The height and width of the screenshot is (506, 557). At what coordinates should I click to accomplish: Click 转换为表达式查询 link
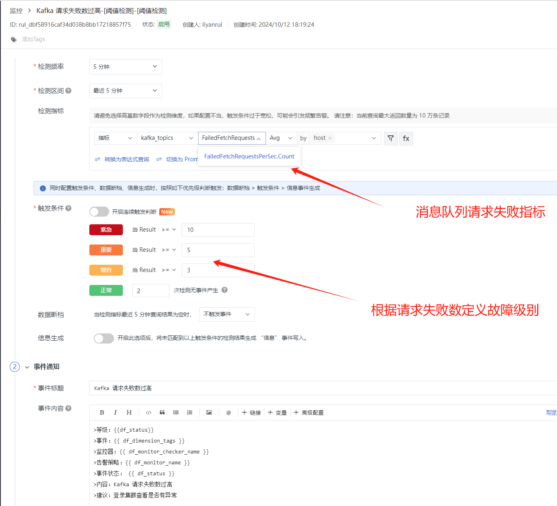127,159
